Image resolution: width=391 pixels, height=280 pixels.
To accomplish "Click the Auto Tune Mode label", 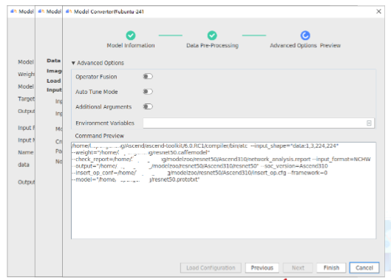I will tap(97, 92).
